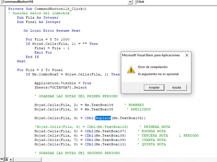Click 'Exit For' line
This screenshot has height=162, width=217.
click(43, 53)
